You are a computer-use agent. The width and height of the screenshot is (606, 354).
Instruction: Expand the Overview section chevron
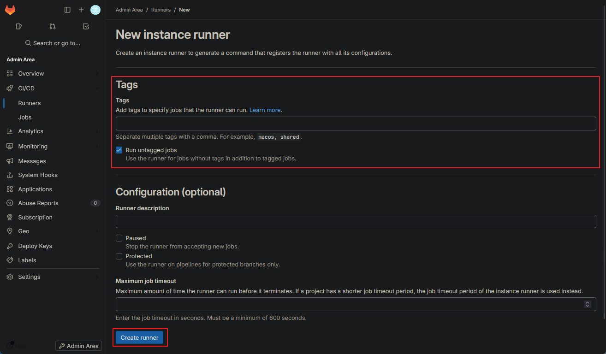pyautogui.click(x=97, y=73)
